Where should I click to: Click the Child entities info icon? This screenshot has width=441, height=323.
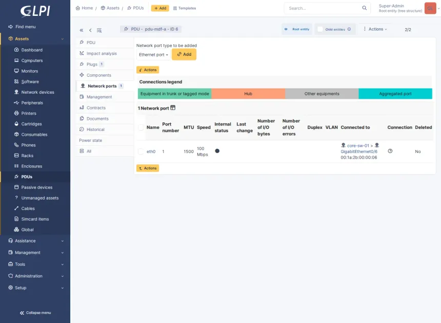(349, 29)
